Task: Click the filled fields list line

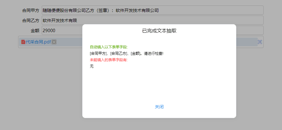Action: pos(126,54)
